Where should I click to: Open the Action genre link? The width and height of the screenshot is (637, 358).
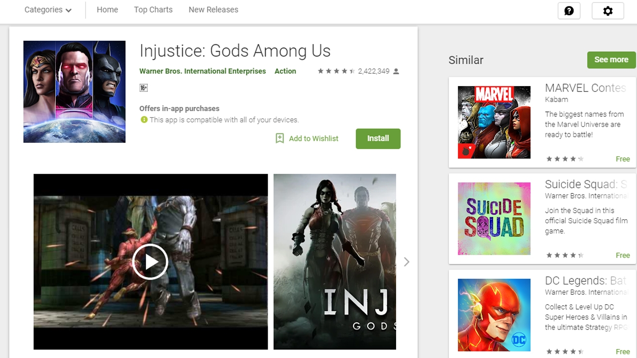[x=285, y=71]
